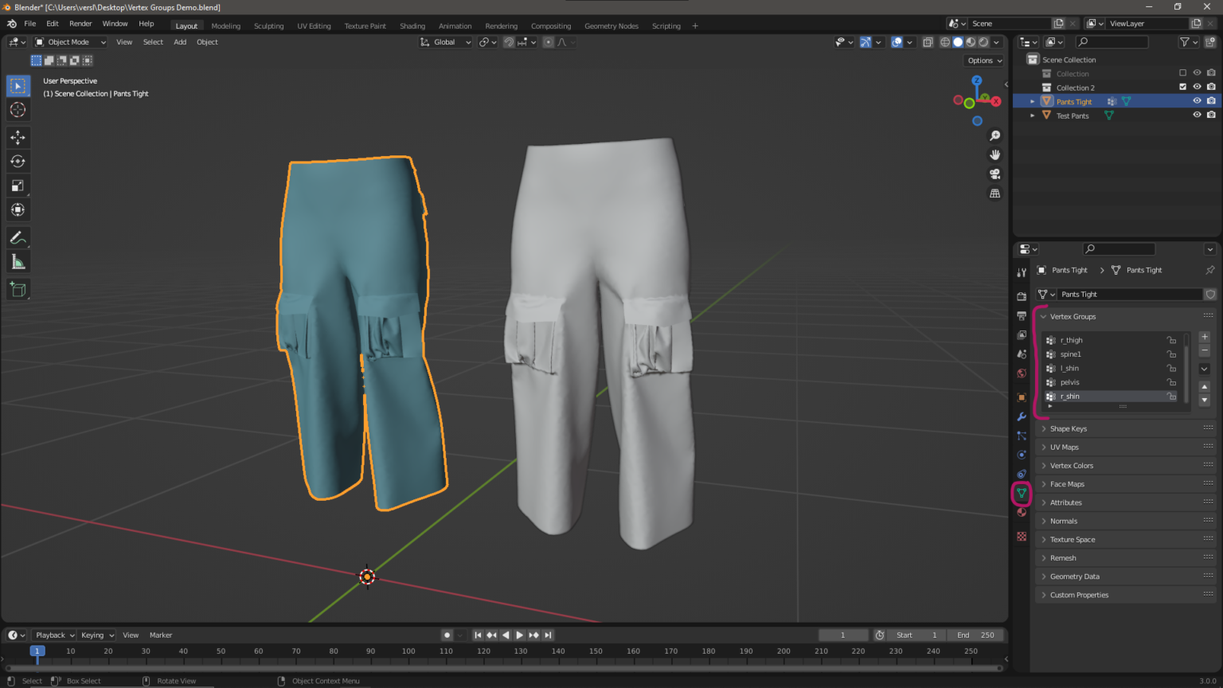The height and width of the screenshot is (688, 1223).
Task: Expand the Shape Keys panel
Action: point(1125,428)
